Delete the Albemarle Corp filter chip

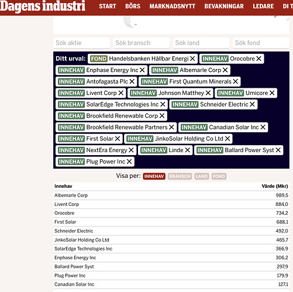[225, 70]
